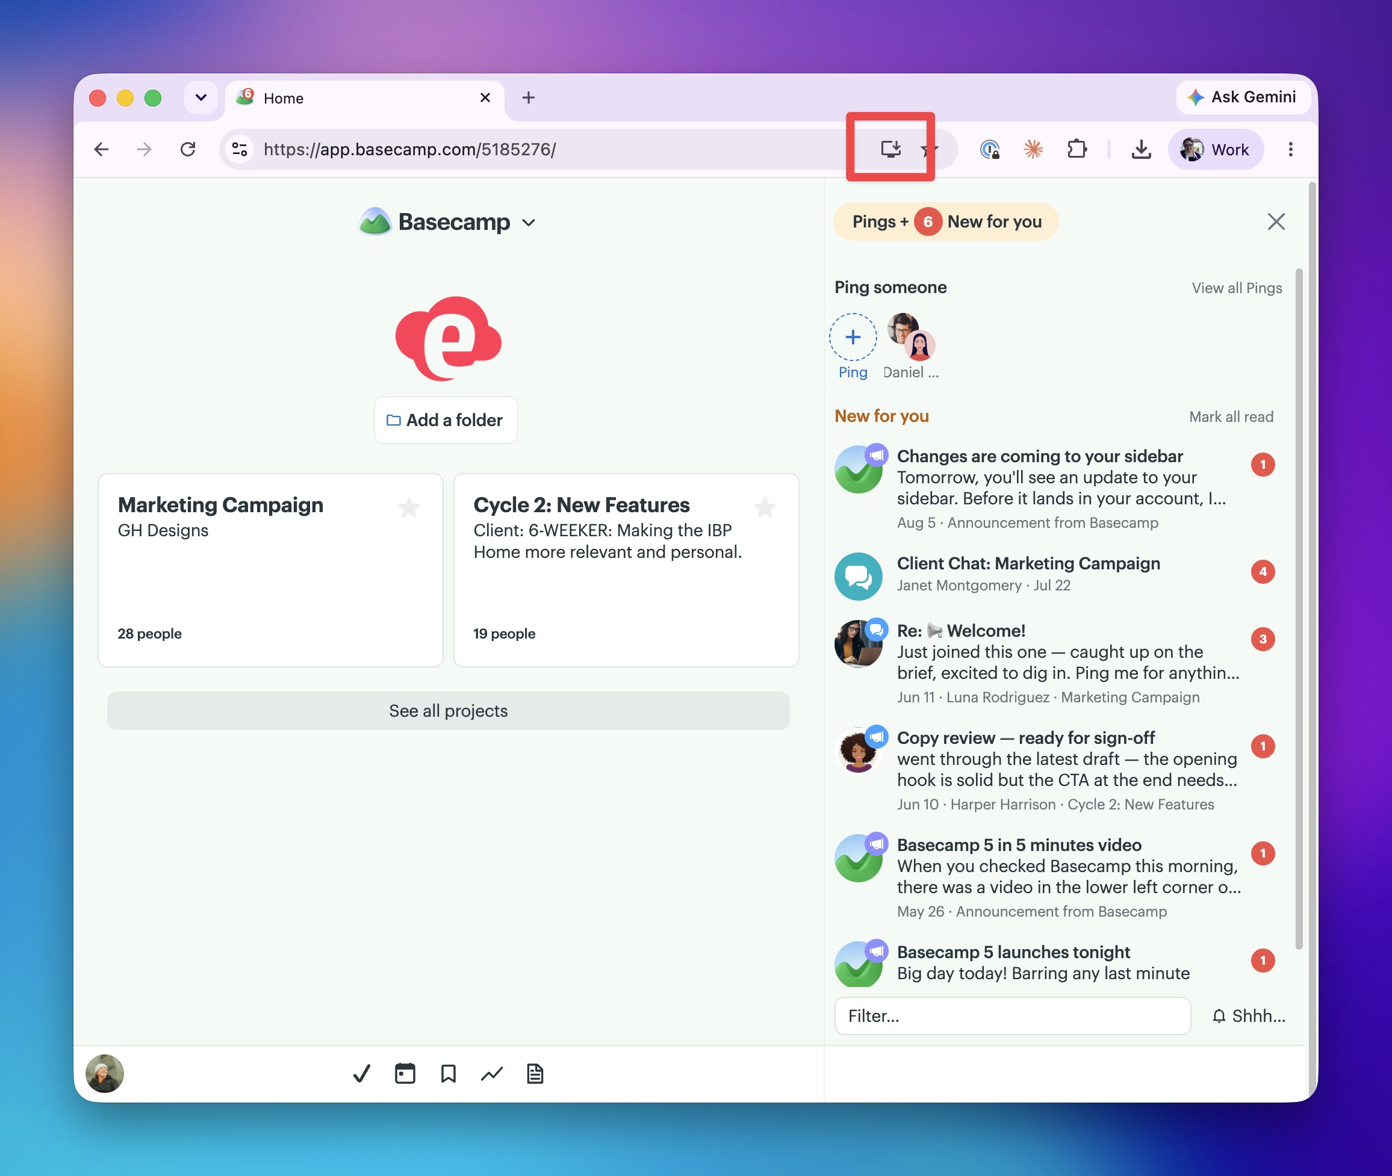The width and height of the screenshot is (1392, 1176).
Task: Open the Activity chart icon in bottom bar
Action: [491, 1073]
